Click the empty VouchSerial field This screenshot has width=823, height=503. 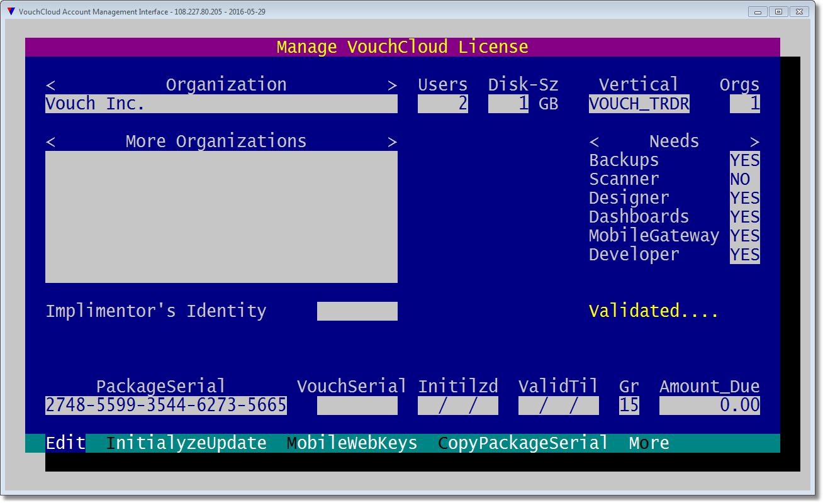tap(357, 406)
